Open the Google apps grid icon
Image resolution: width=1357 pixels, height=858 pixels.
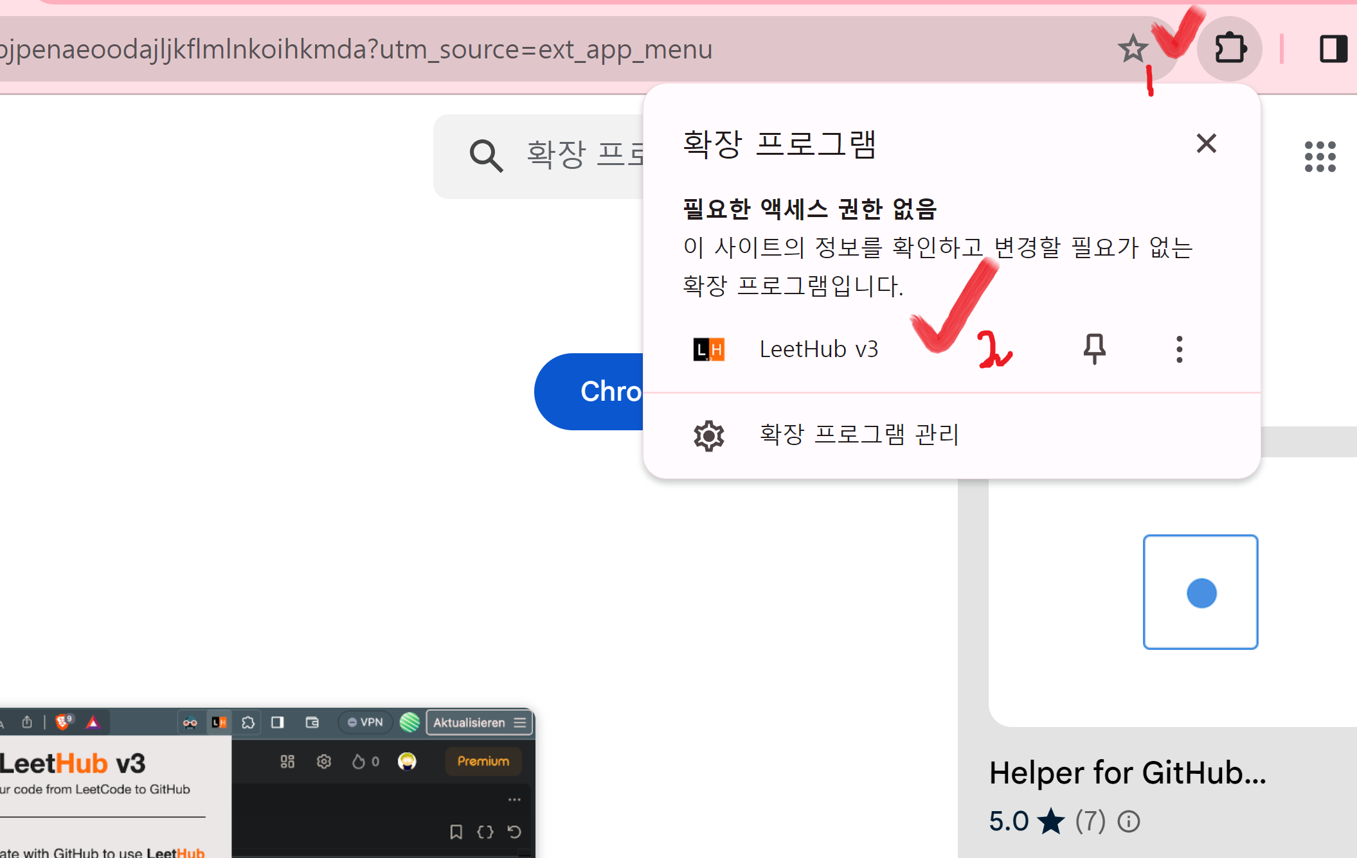coord(1320,157)
